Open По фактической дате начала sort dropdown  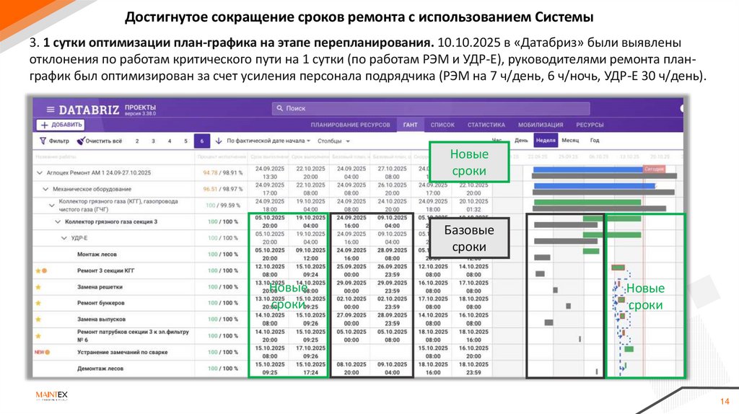tap(268, 141)
